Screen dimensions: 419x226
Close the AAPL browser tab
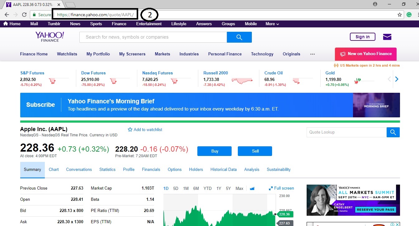coord(59,5)
